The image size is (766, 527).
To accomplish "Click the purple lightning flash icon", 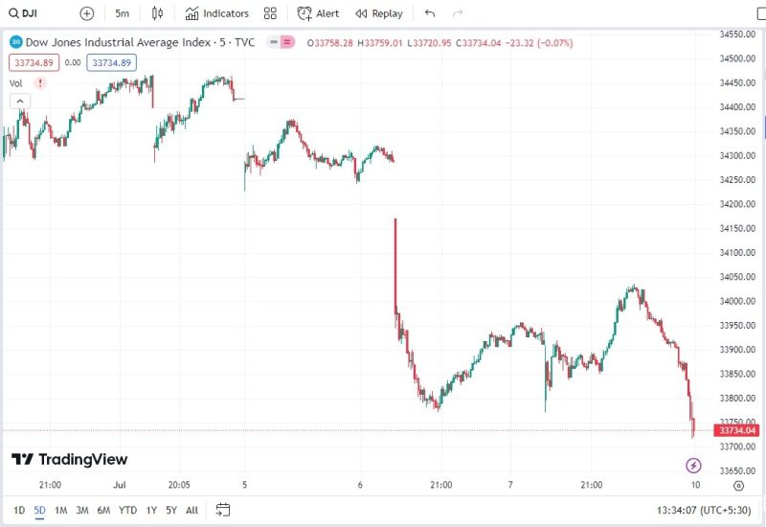I will point(694,466).
